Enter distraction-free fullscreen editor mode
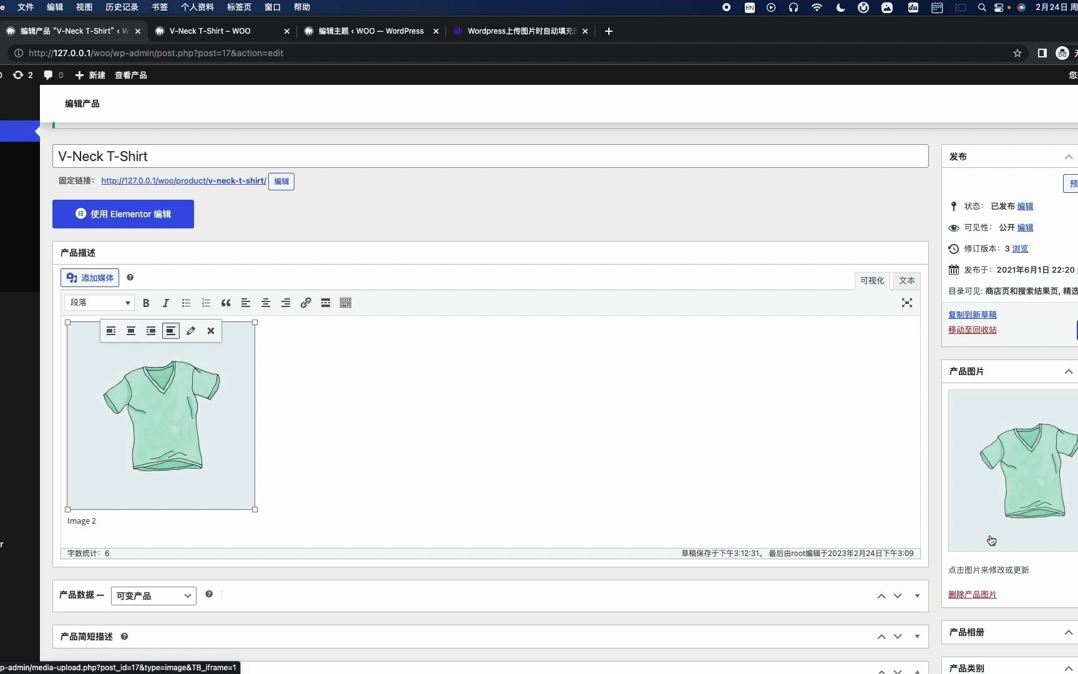1078x674 pixels. (907, 303)
